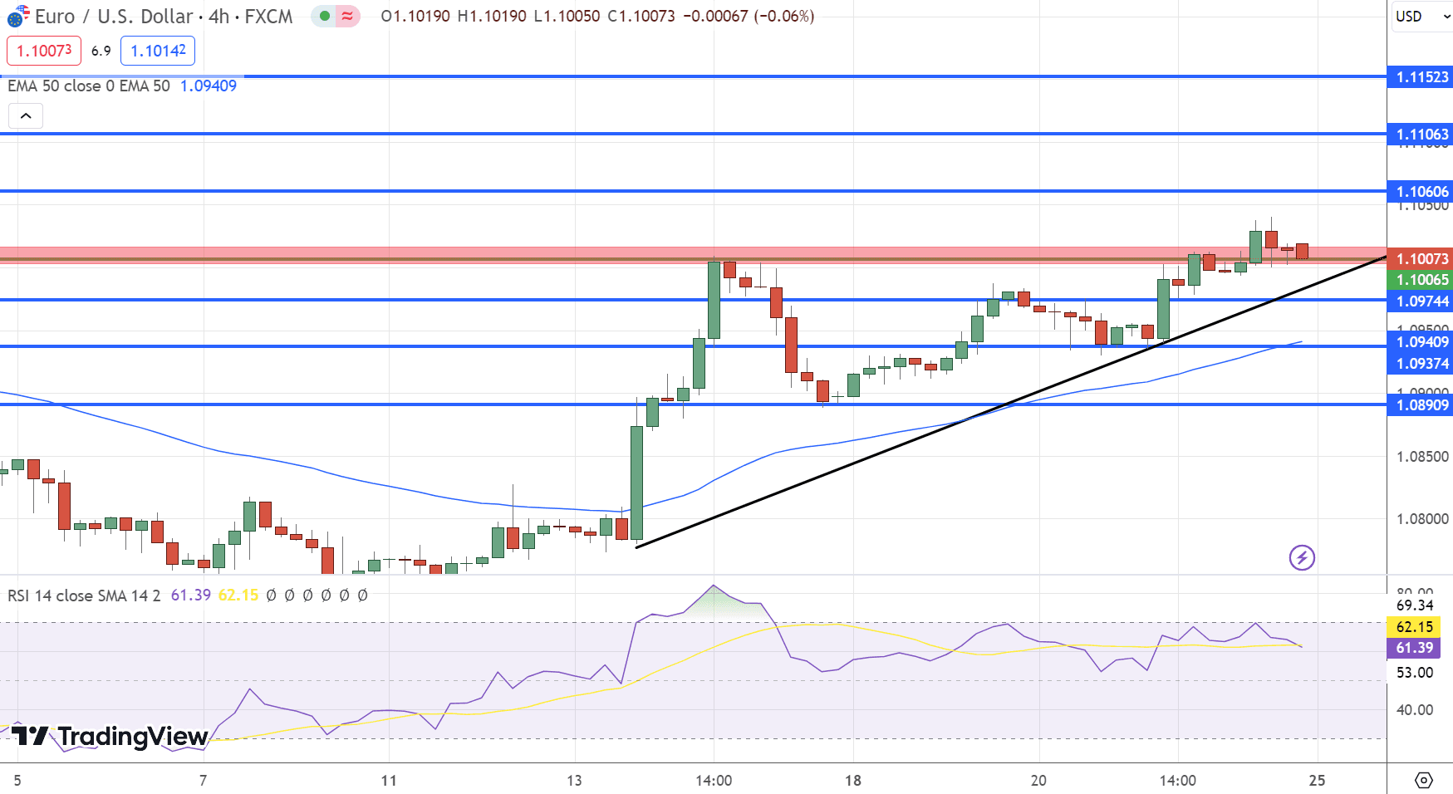Click the 1.11523 horizontal line price label
The height and width of the screenshot is (794, 1453).
point(1421,77)
